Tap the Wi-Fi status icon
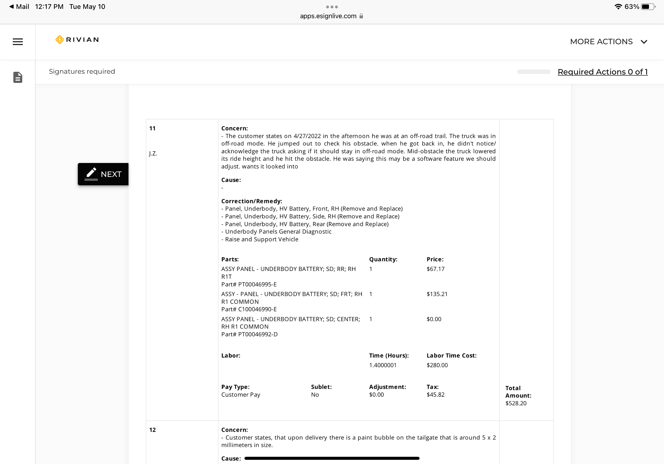The width and height of the screenshot is (664, 464). pos(618,6)
